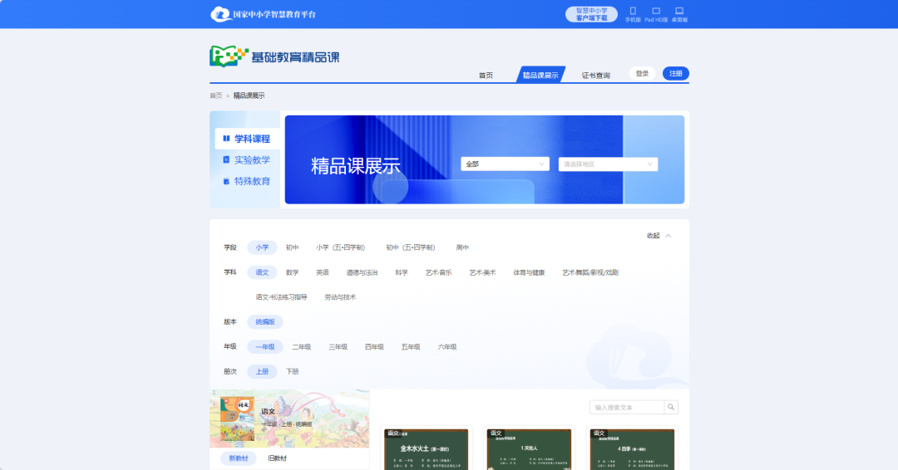
Task: Open the 精品课展示 navigation tab
Action: coord(540,75)
